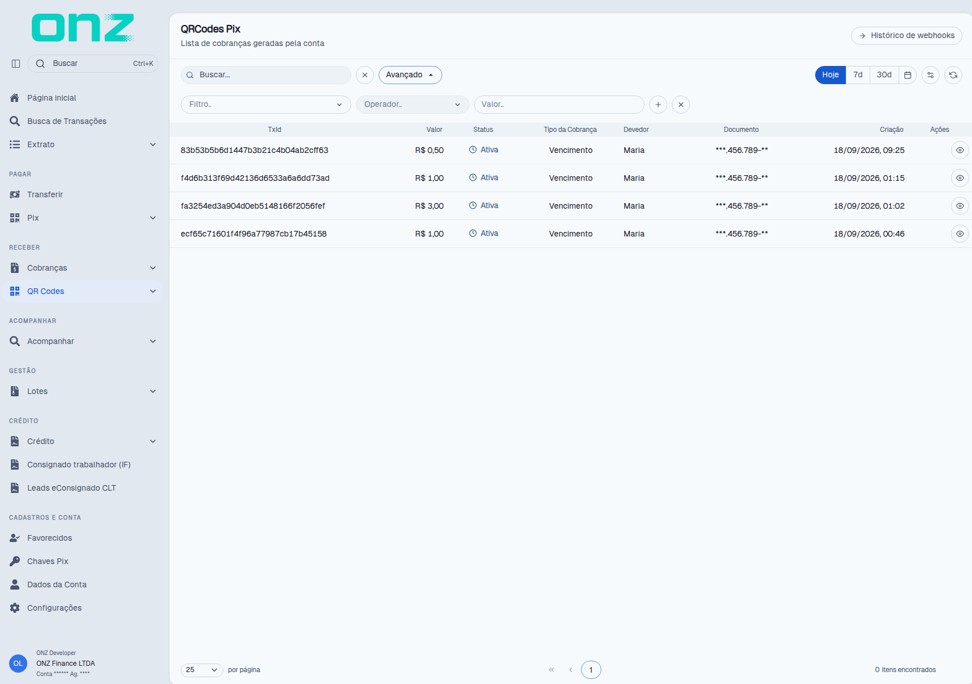Expand the Crédito menu

tap(83, 441)
